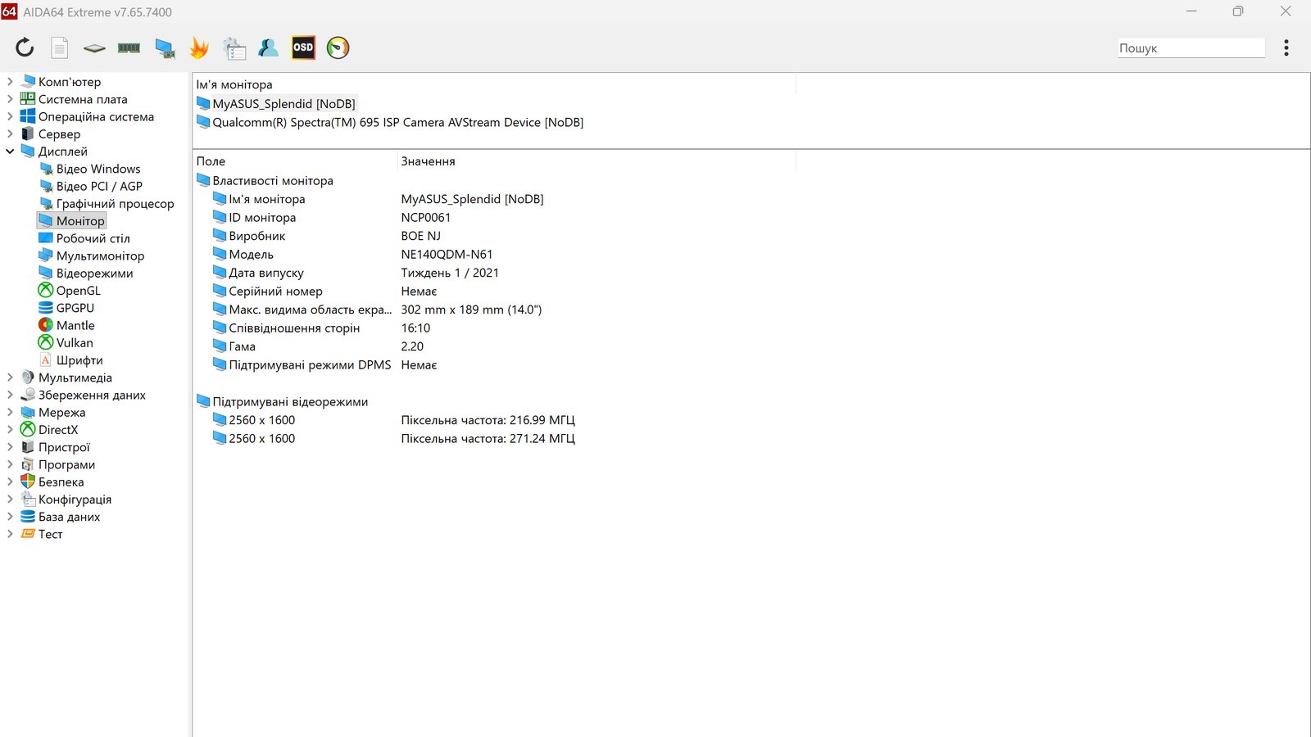Image resolution: width=1311 pixels, height=737 pixels.
Task: Select Підтримувані відеорежими group header
Action: tap(290, 402)
